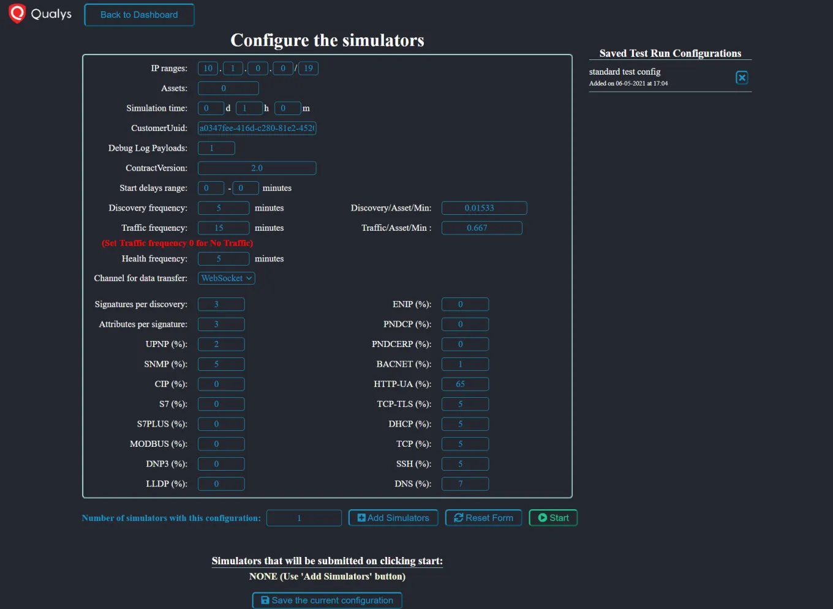Click the Number of simulators field
833x609 pixels.
[304, 517]
